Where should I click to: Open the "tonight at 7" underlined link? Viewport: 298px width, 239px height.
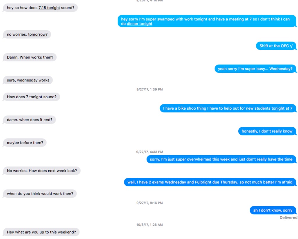[282, 108]
